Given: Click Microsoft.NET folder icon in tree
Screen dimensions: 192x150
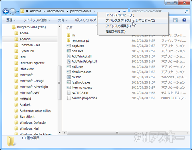Looking at the screenshot, I should point(16,93).
